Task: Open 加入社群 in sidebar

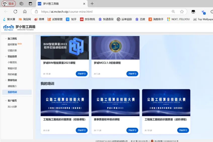Action: click(12, 107)
